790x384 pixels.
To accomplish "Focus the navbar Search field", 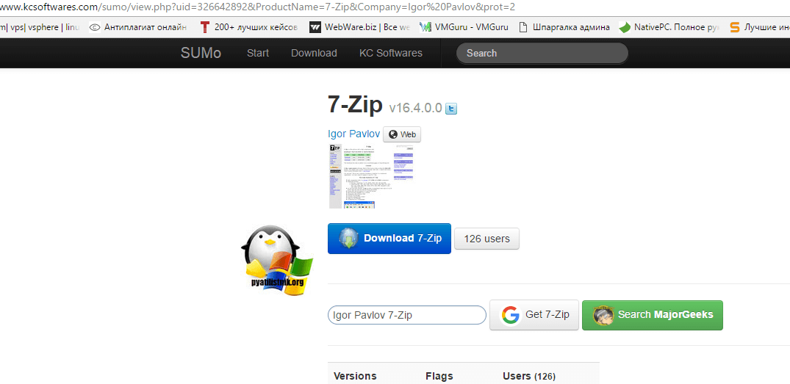I will tap(542, 53).
